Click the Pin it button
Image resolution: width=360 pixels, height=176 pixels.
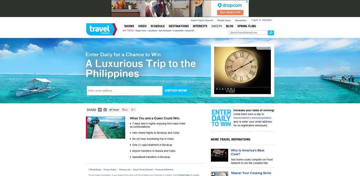click(x=125, y=110)
